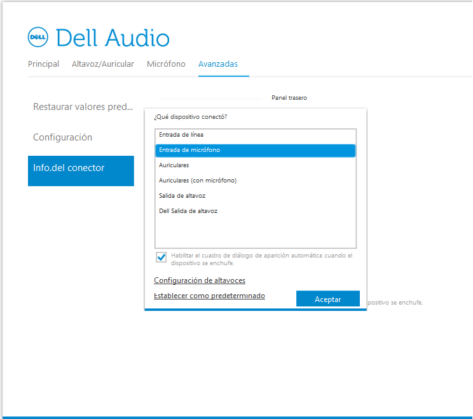The height and width of the screenshot is (419, 473).
Task: Open the Configuración side section
Action: [x=62, y=137]
